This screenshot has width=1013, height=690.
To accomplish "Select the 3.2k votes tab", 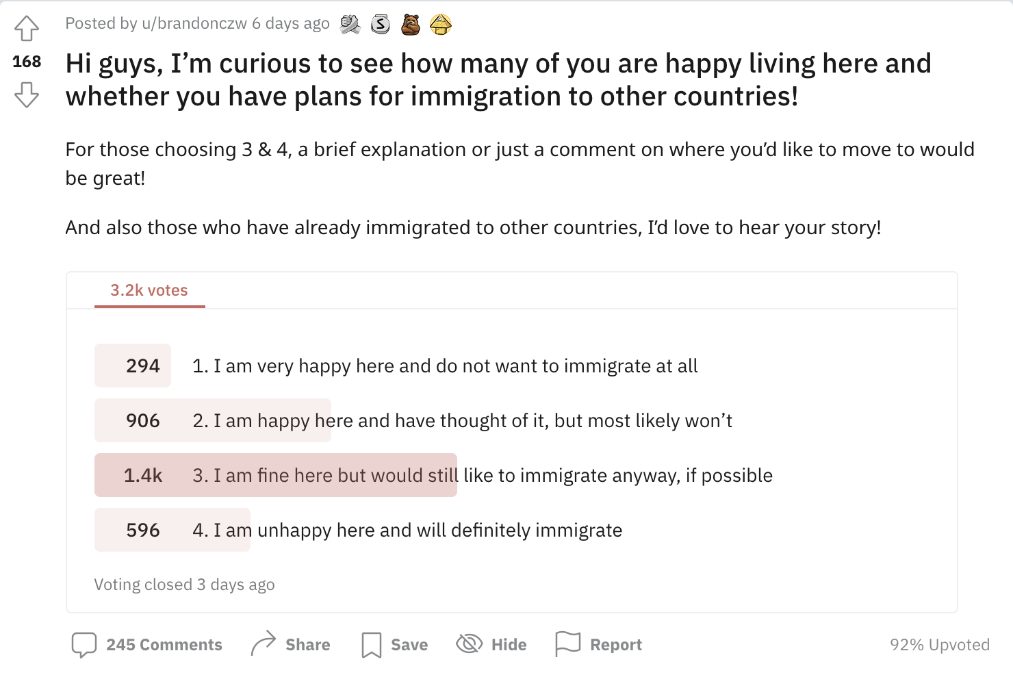I will tap(149, 290).
